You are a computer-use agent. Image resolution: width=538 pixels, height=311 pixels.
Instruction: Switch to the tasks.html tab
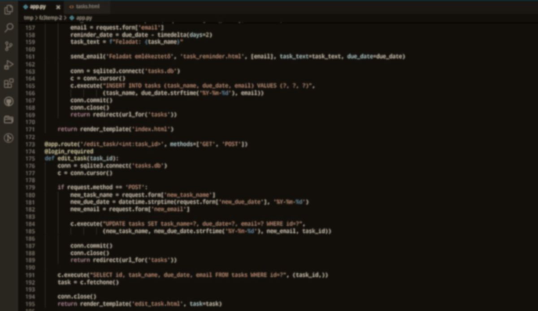[87, 7]
